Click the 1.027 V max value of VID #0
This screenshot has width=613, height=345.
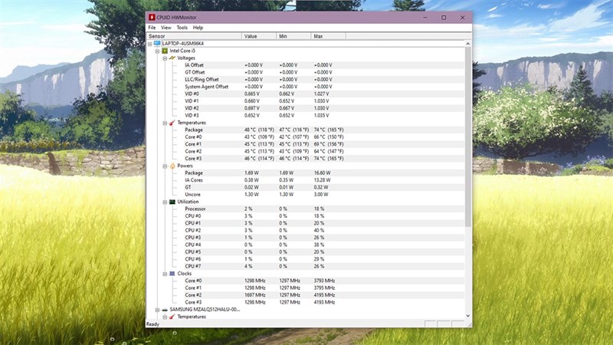click(321, 94)
